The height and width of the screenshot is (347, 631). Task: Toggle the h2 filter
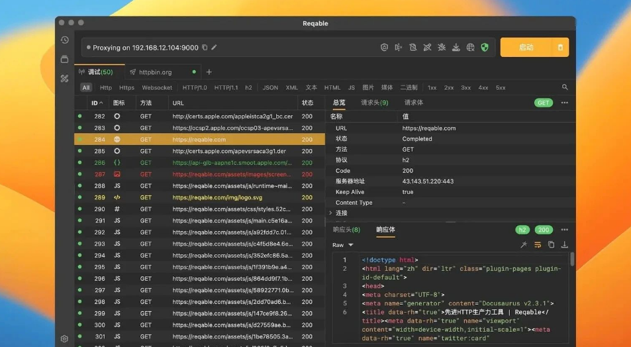[249, 87]
